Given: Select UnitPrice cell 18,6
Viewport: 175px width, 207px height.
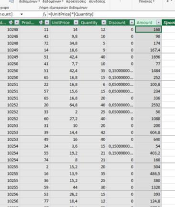Looking at the screenshot, I should [65, 50].
